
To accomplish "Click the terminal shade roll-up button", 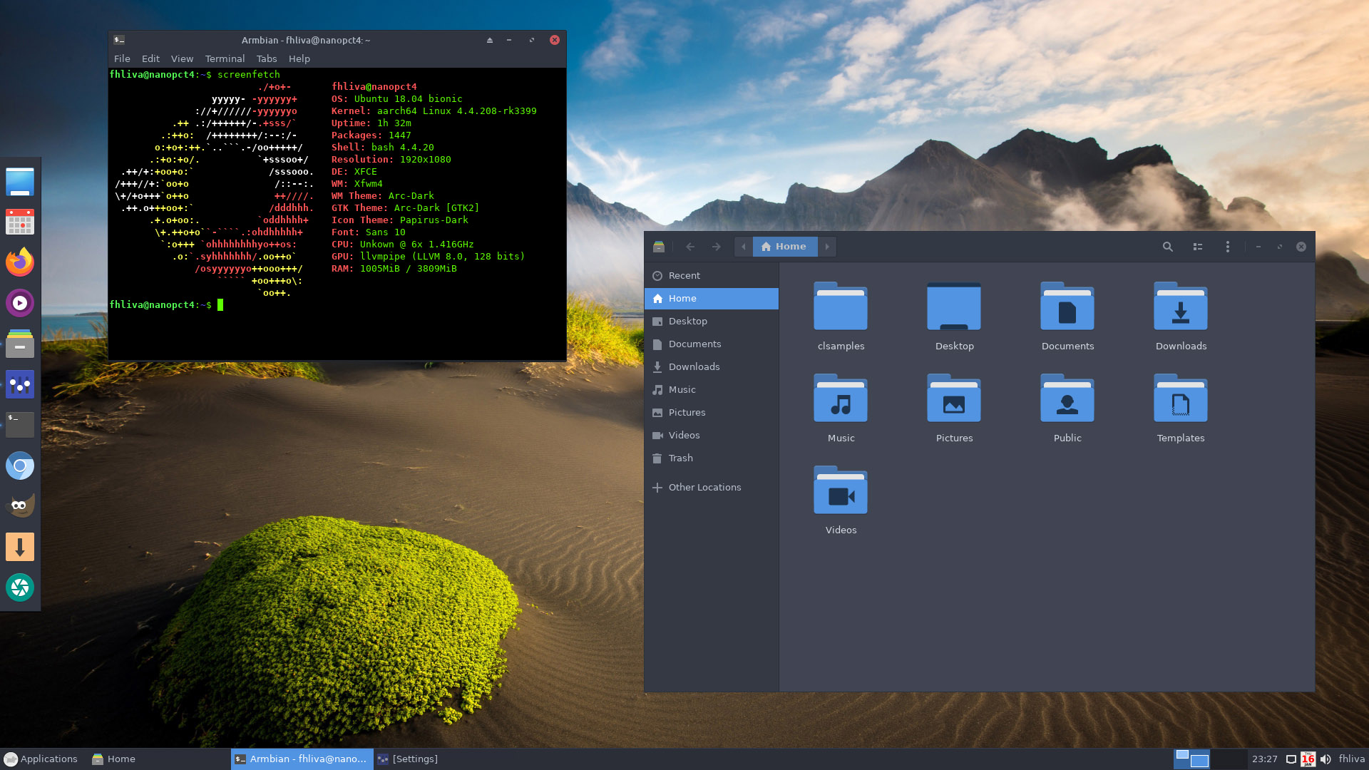I will pyautogui.click(x=490, y=40).
